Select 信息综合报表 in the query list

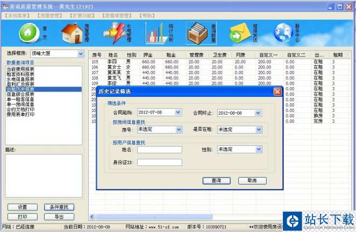(20, 94)
